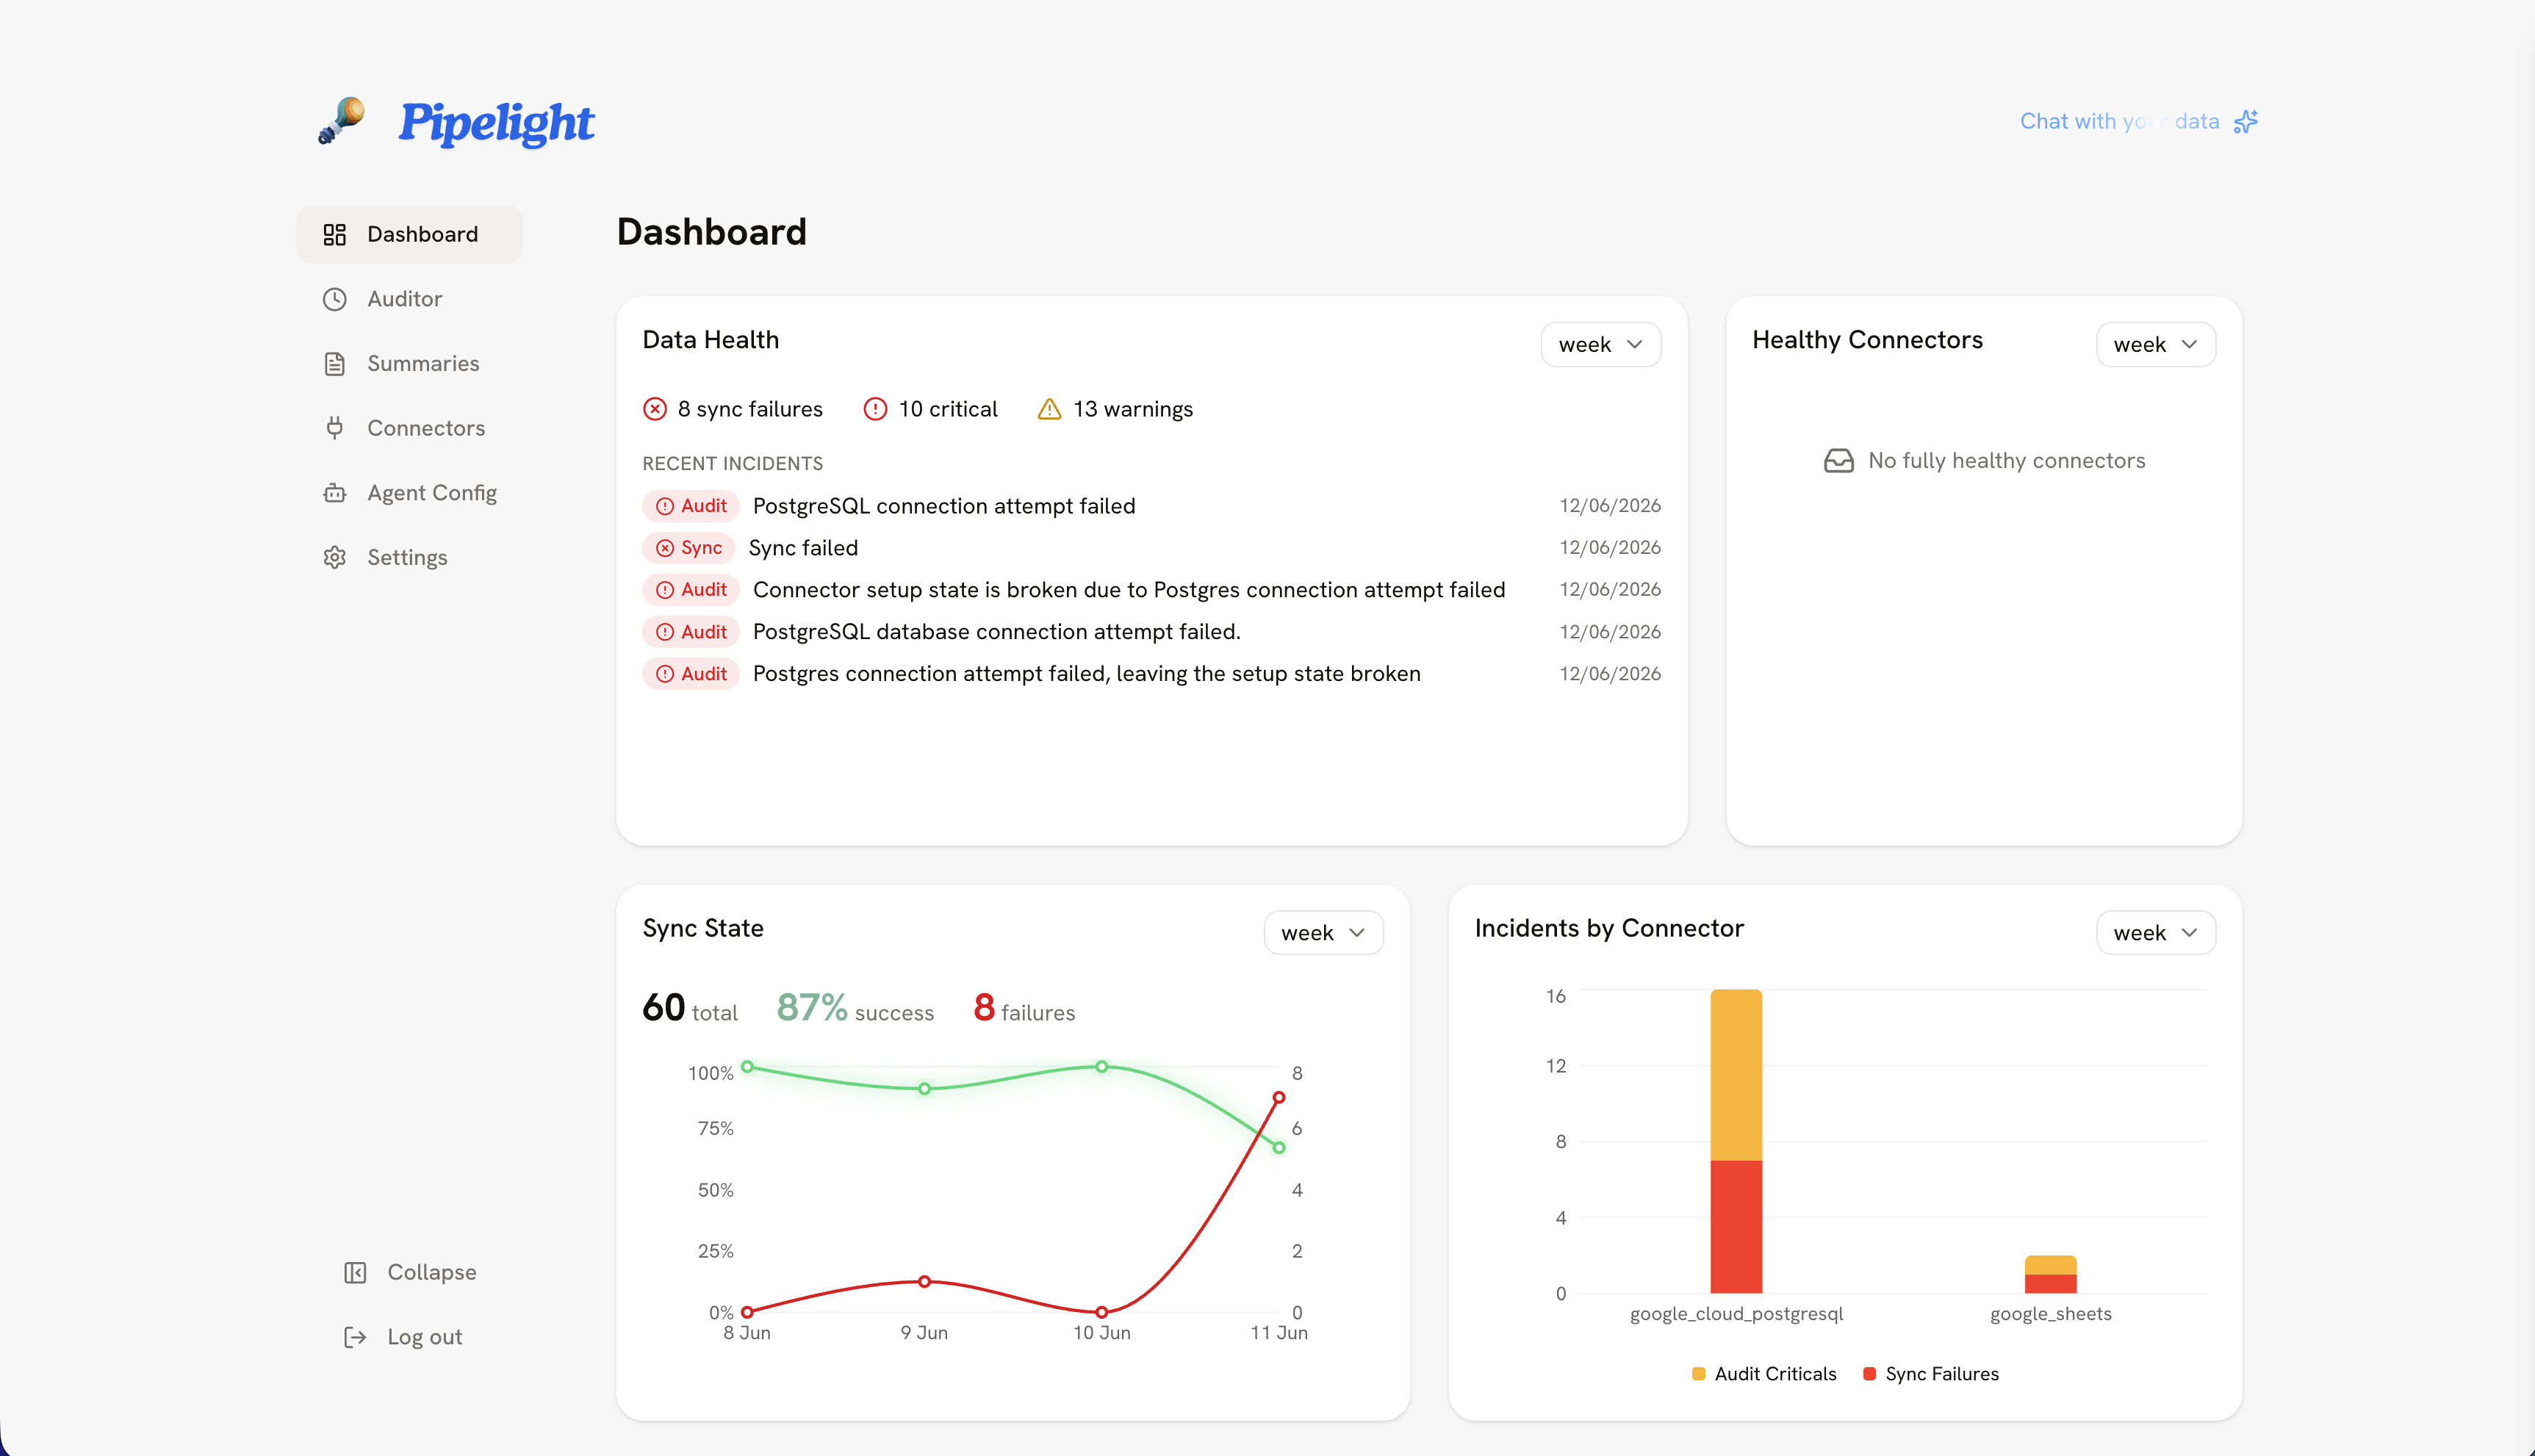The image size is (2535, 1456).
Task: Open Incidents by Connector week dropdown
Action: pos(2155,932)
